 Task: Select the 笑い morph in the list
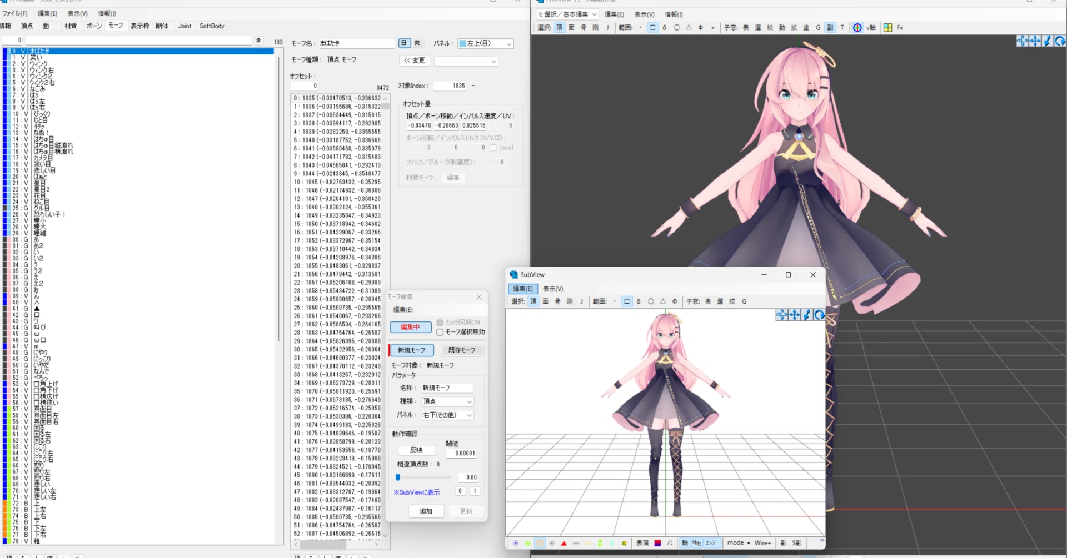pyautogui.click(x=139, y=58)
